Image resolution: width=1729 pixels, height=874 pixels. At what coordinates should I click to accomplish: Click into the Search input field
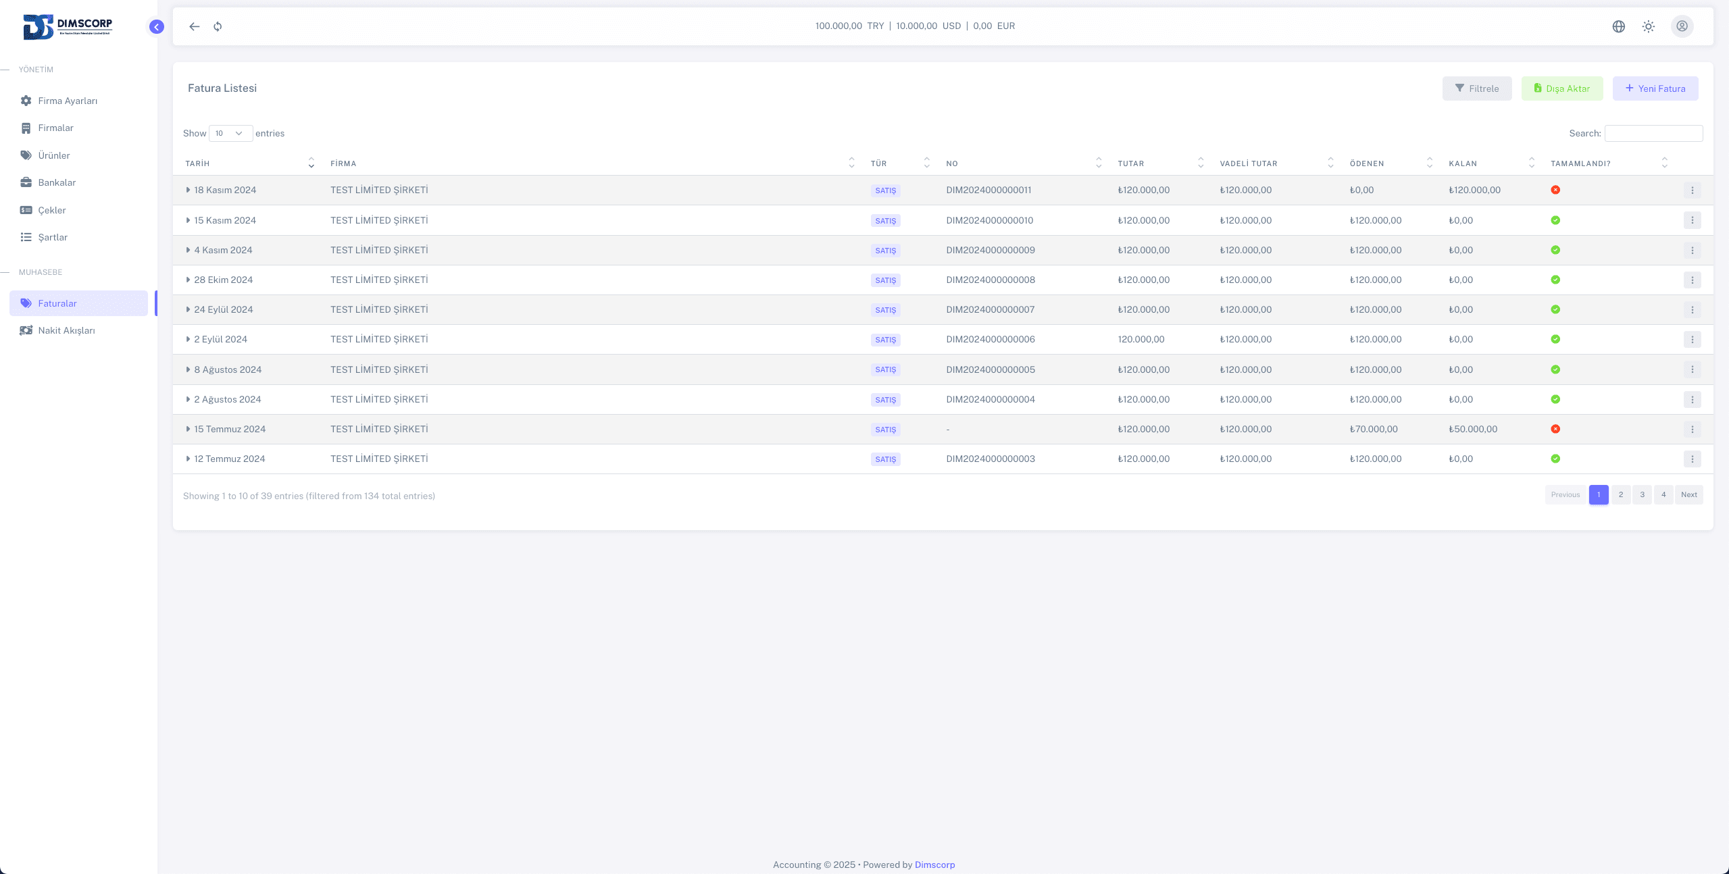(1653, 133)
